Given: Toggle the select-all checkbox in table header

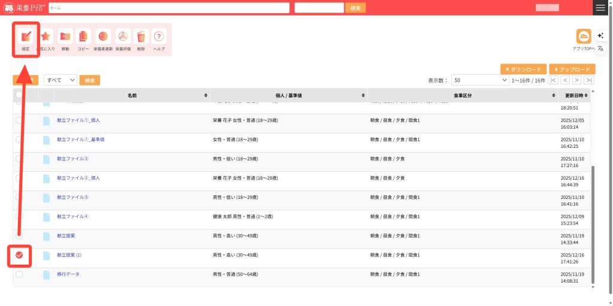Looking at the screenshot, I should (19, 95).
